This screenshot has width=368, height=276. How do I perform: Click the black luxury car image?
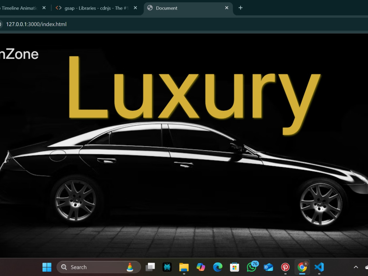tap(184, 174)
